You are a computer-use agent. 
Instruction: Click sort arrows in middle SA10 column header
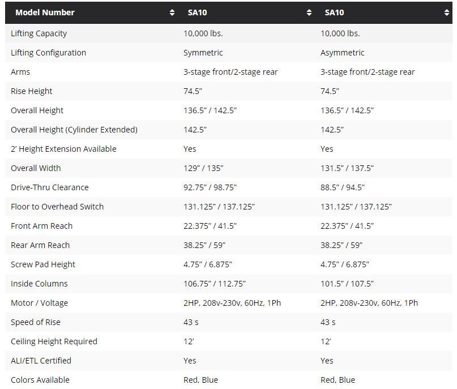tap(309, 12)
